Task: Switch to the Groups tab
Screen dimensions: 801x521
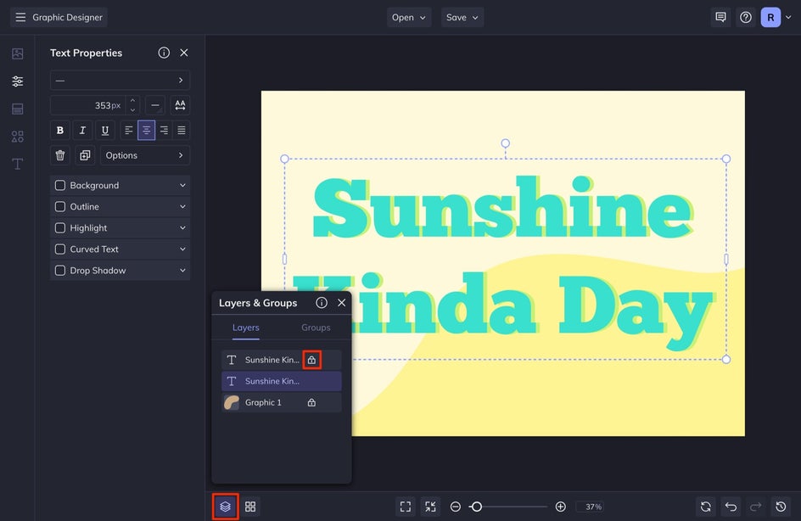Action: coord(316,328)
